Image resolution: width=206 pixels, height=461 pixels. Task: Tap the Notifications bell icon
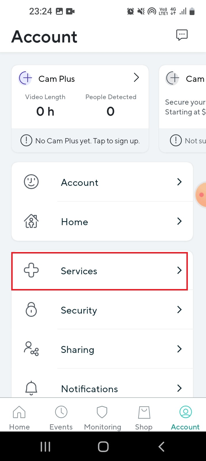(31, 388)
